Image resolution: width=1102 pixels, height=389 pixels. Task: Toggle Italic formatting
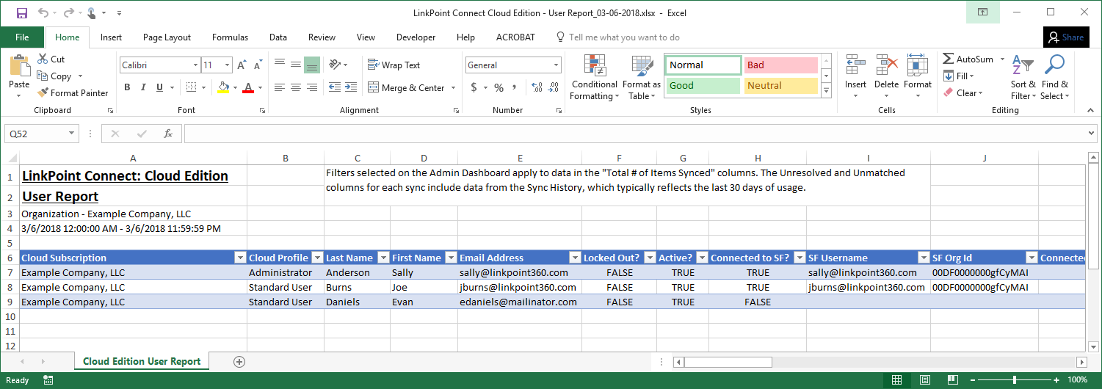point(143,87)
